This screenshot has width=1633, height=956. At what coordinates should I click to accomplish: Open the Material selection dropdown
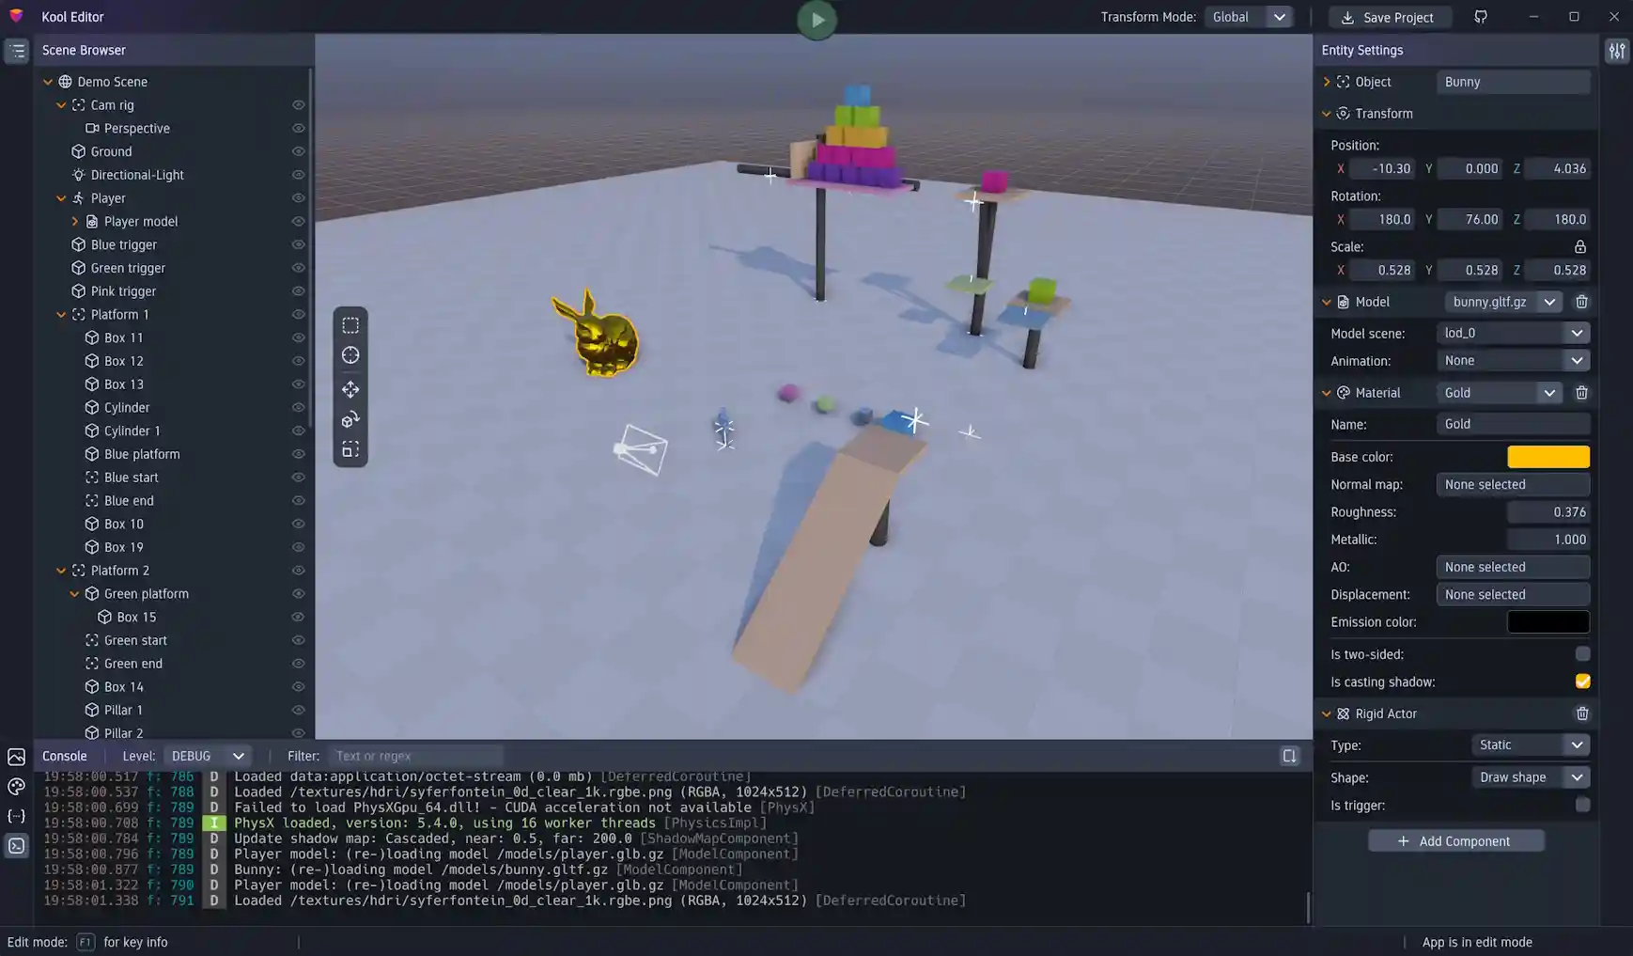coord(1499,393)
